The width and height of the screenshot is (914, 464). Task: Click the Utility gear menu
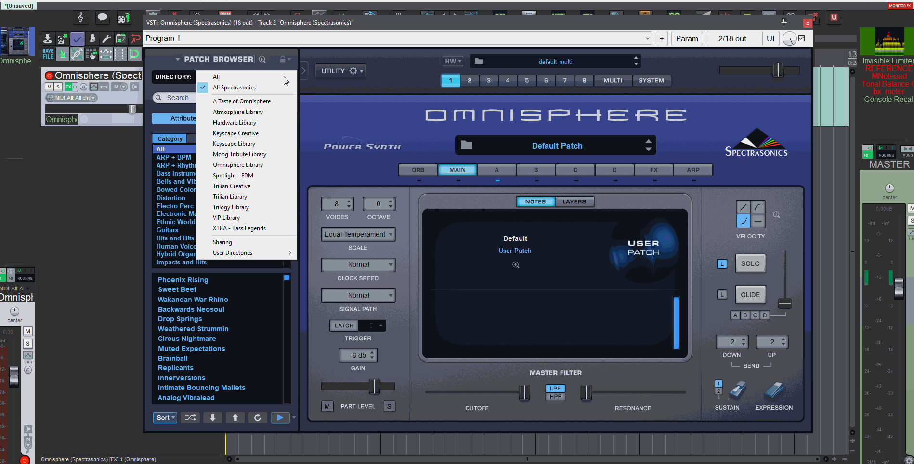pyautogui.click(x=340, y=71)
